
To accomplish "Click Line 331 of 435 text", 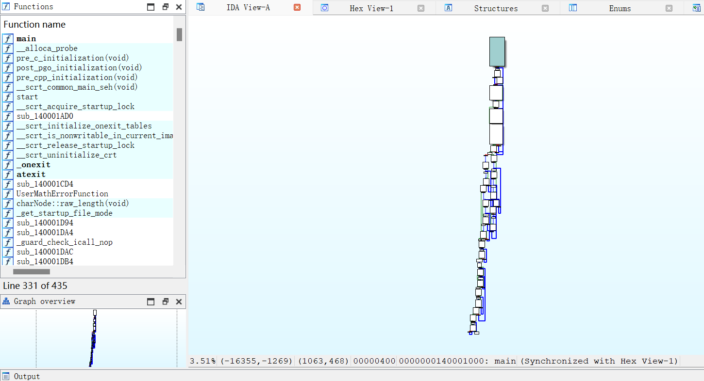I will coord(35,286).
